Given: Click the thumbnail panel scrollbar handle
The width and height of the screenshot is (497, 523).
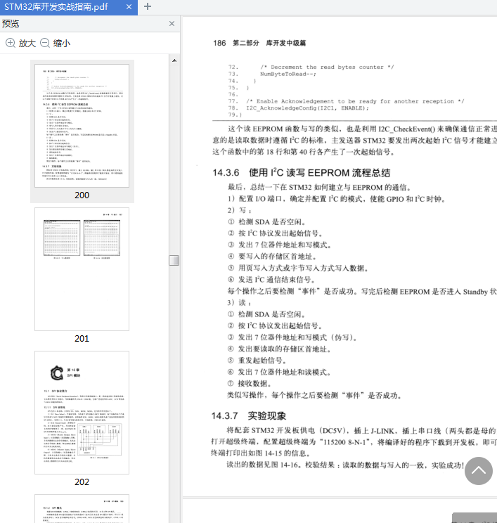Looking at the screenshot, I should 174,261.
